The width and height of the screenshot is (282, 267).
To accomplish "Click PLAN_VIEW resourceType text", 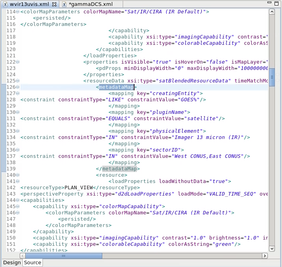I will [79, 188].
